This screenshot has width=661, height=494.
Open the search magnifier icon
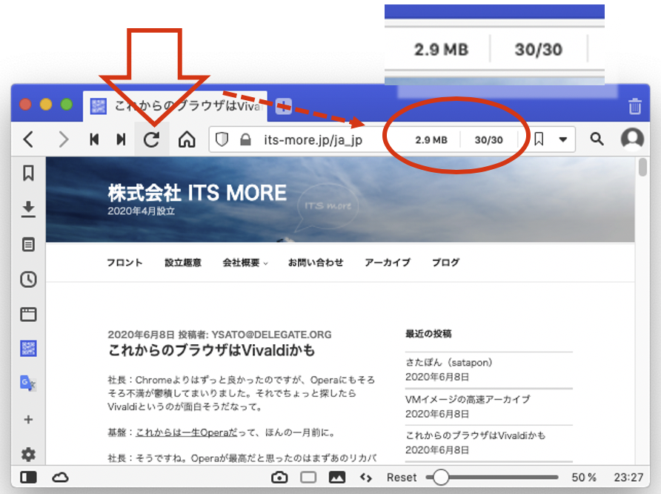tap(597, 139)
